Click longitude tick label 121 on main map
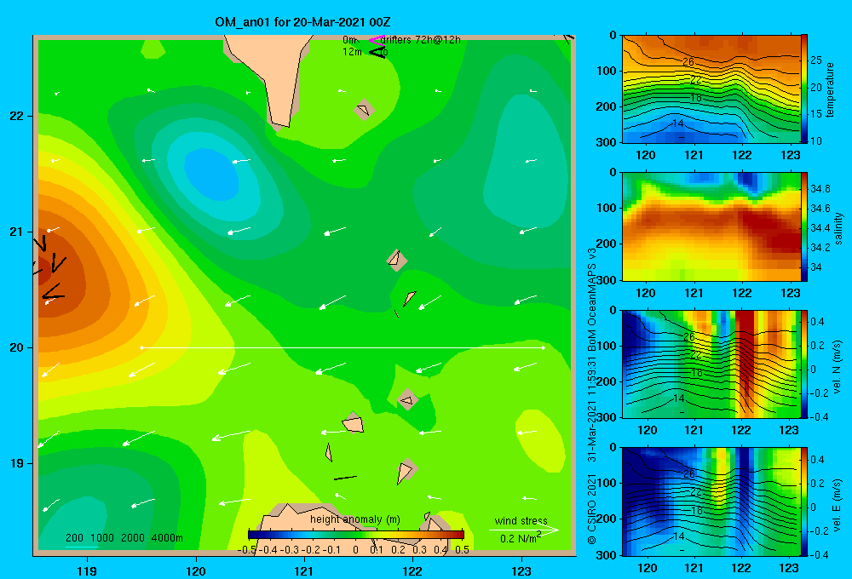 coord(304,570)
